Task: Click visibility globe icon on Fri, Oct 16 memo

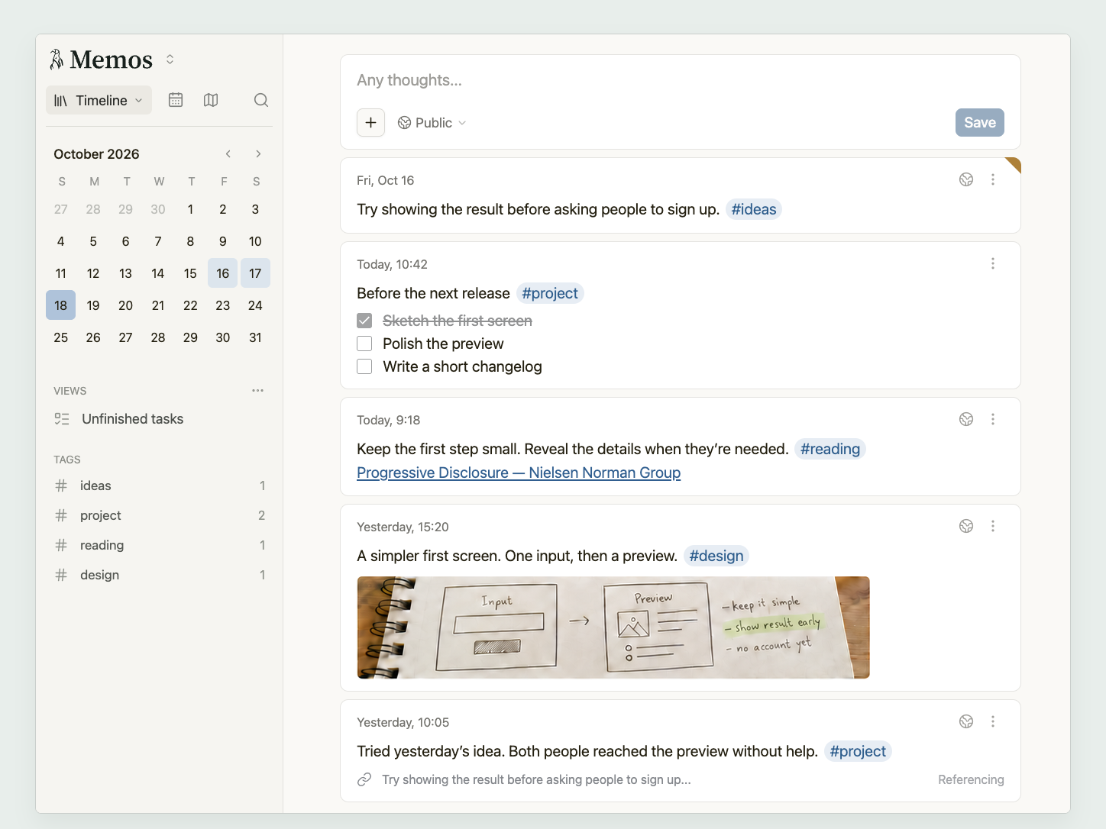Action: pyautogui.click(x=966, y=179)
